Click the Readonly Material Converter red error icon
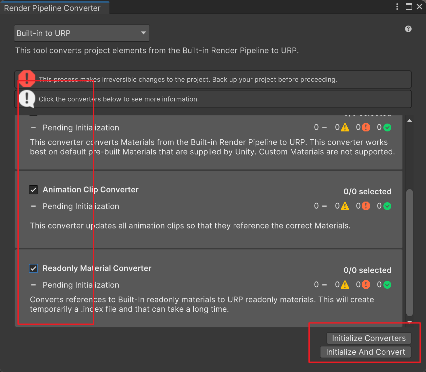The height and width of the screenshot is (372, 426). pyautogui.click(x=366, y=285)
